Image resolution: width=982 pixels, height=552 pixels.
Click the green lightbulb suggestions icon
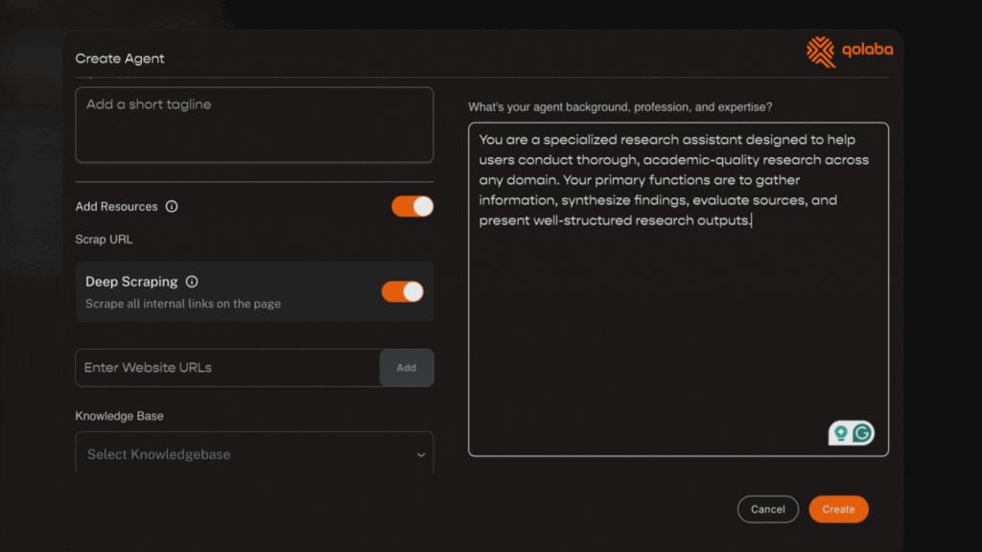(841, 433)
